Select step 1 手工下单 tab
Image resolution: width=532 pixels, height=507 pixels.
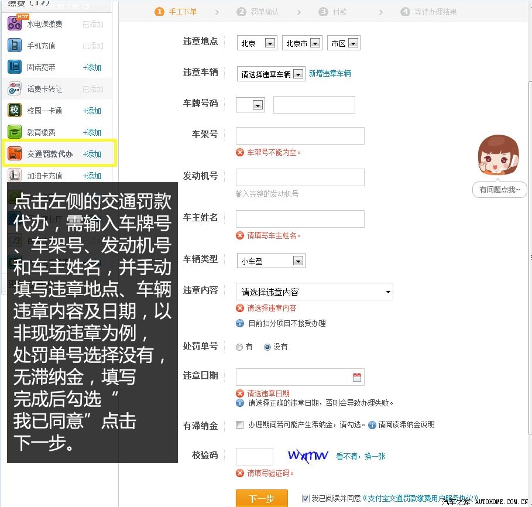[176, 12]
